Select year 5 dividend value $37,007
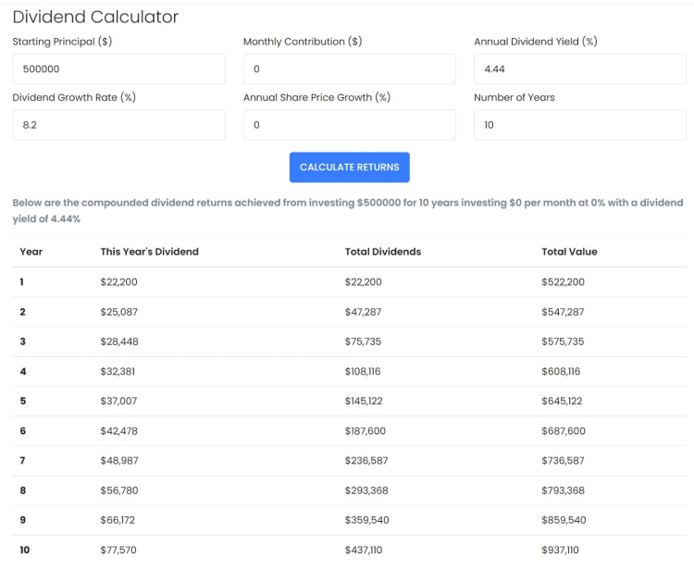The image size is (694, 570). (118, 401)
